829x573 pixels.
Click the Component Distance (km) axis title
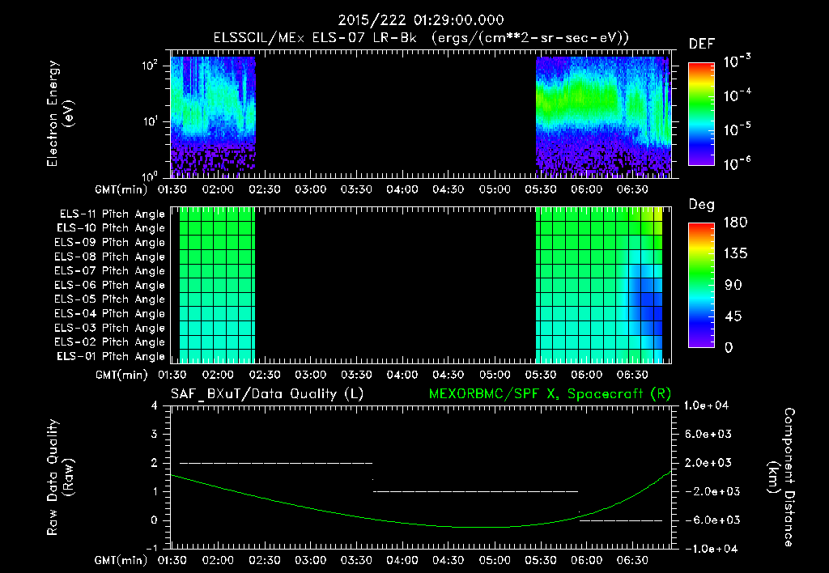point(781,477)
